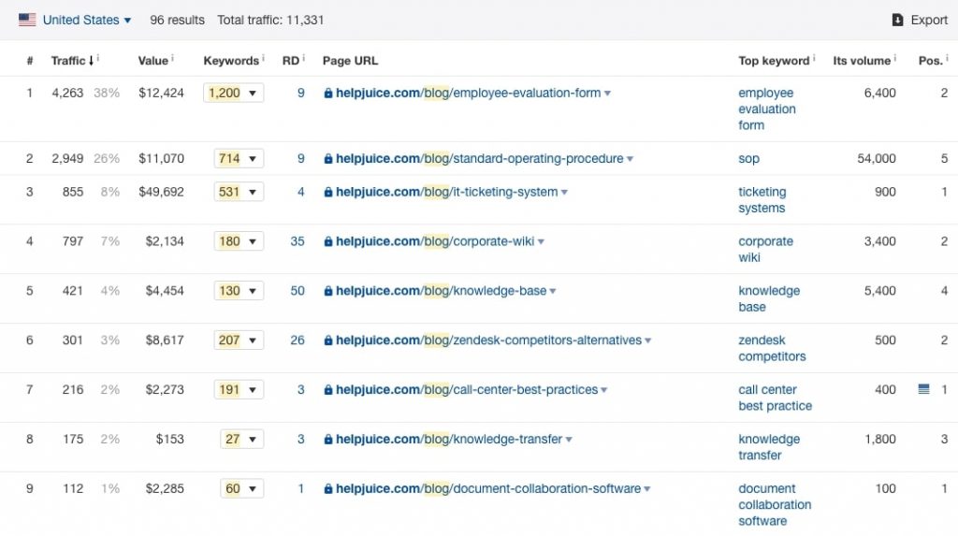Expand caret after call-center-best-practices URL

[603, 390]
